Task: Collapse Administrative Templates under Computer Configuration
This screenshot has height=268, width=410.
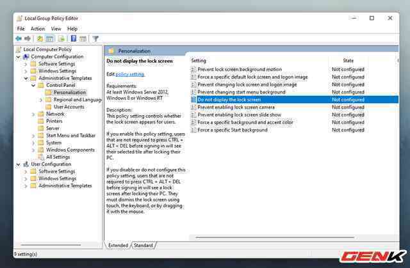Action: [26, 78]
